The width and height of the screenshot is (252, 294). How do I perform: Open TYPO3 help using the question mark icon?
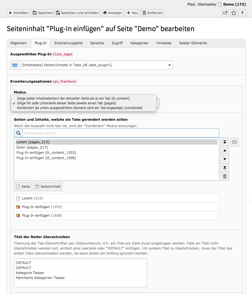242,13
